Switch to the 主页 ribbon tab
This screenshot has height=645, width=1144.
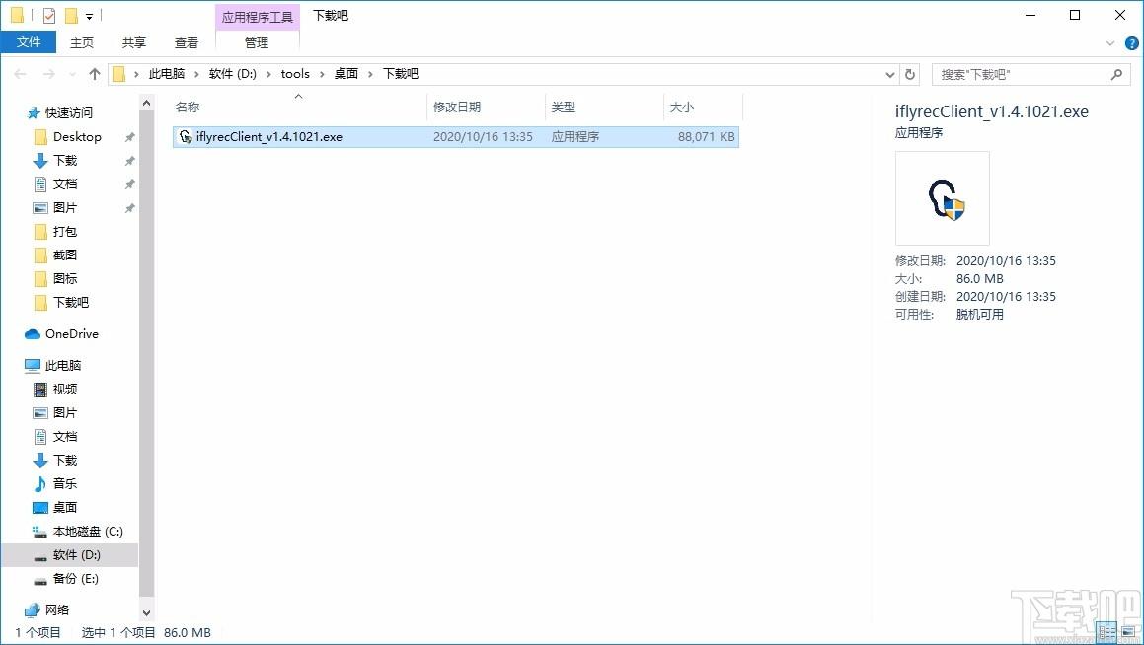[x=82, y=43]
